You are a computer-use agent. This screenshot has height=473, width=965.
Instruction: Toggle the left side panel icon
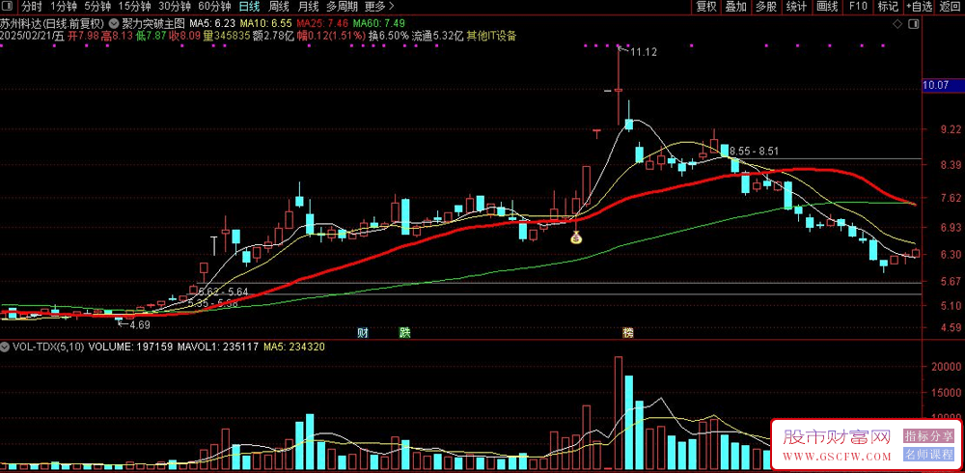(9, 7)
